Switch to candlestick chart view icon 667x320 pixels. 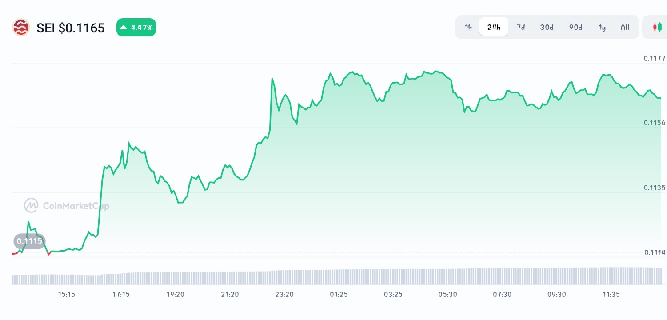pos(657,27)
